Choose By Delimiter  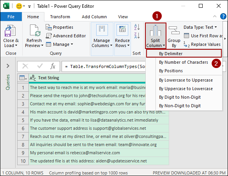(x=184, y=54)
